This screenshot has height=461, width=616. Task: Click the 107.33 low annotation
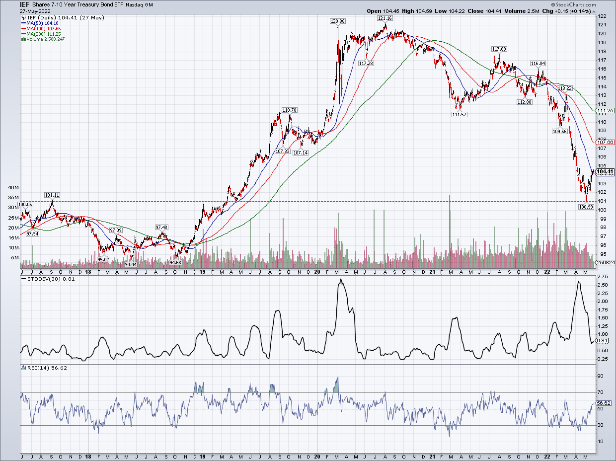click(282, 151)
